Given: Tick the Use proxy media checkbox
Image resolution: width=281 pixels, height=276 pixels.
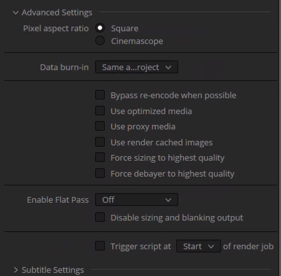Looking at the screenshot, I should pos(100,126).
